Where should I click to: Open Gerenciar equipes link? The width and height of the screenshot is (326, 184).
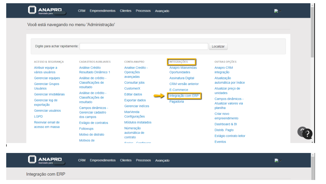47,78
